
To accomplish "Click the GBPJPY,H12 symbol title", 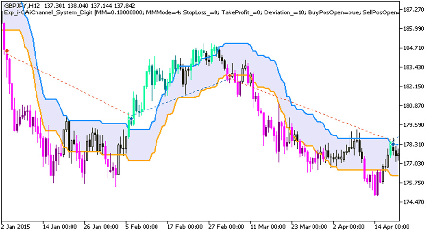I will (22, 6).
